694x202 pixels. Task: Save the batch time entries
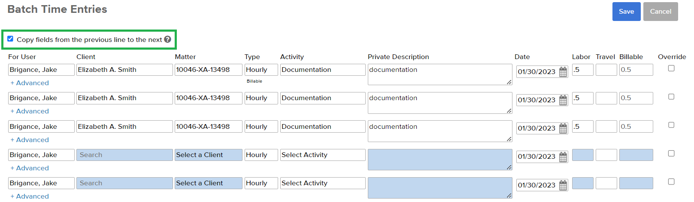pos(626,12)
